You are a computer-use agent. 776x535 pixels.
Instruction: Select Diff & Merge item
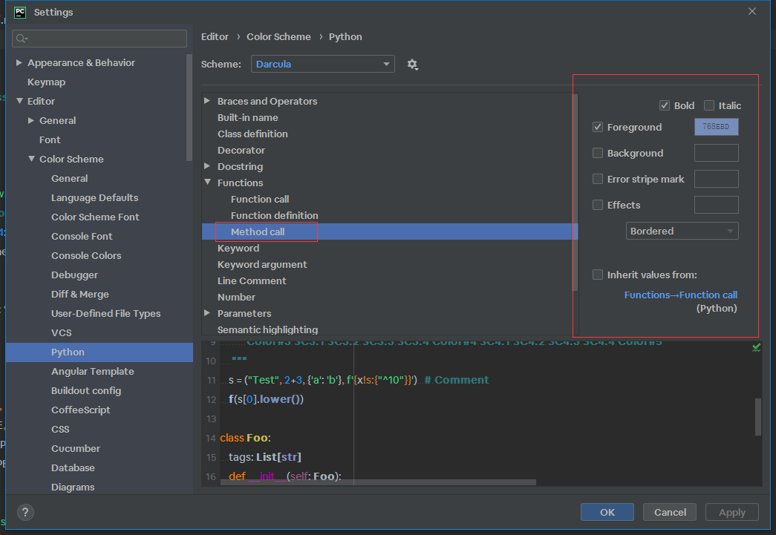point(79,294)
